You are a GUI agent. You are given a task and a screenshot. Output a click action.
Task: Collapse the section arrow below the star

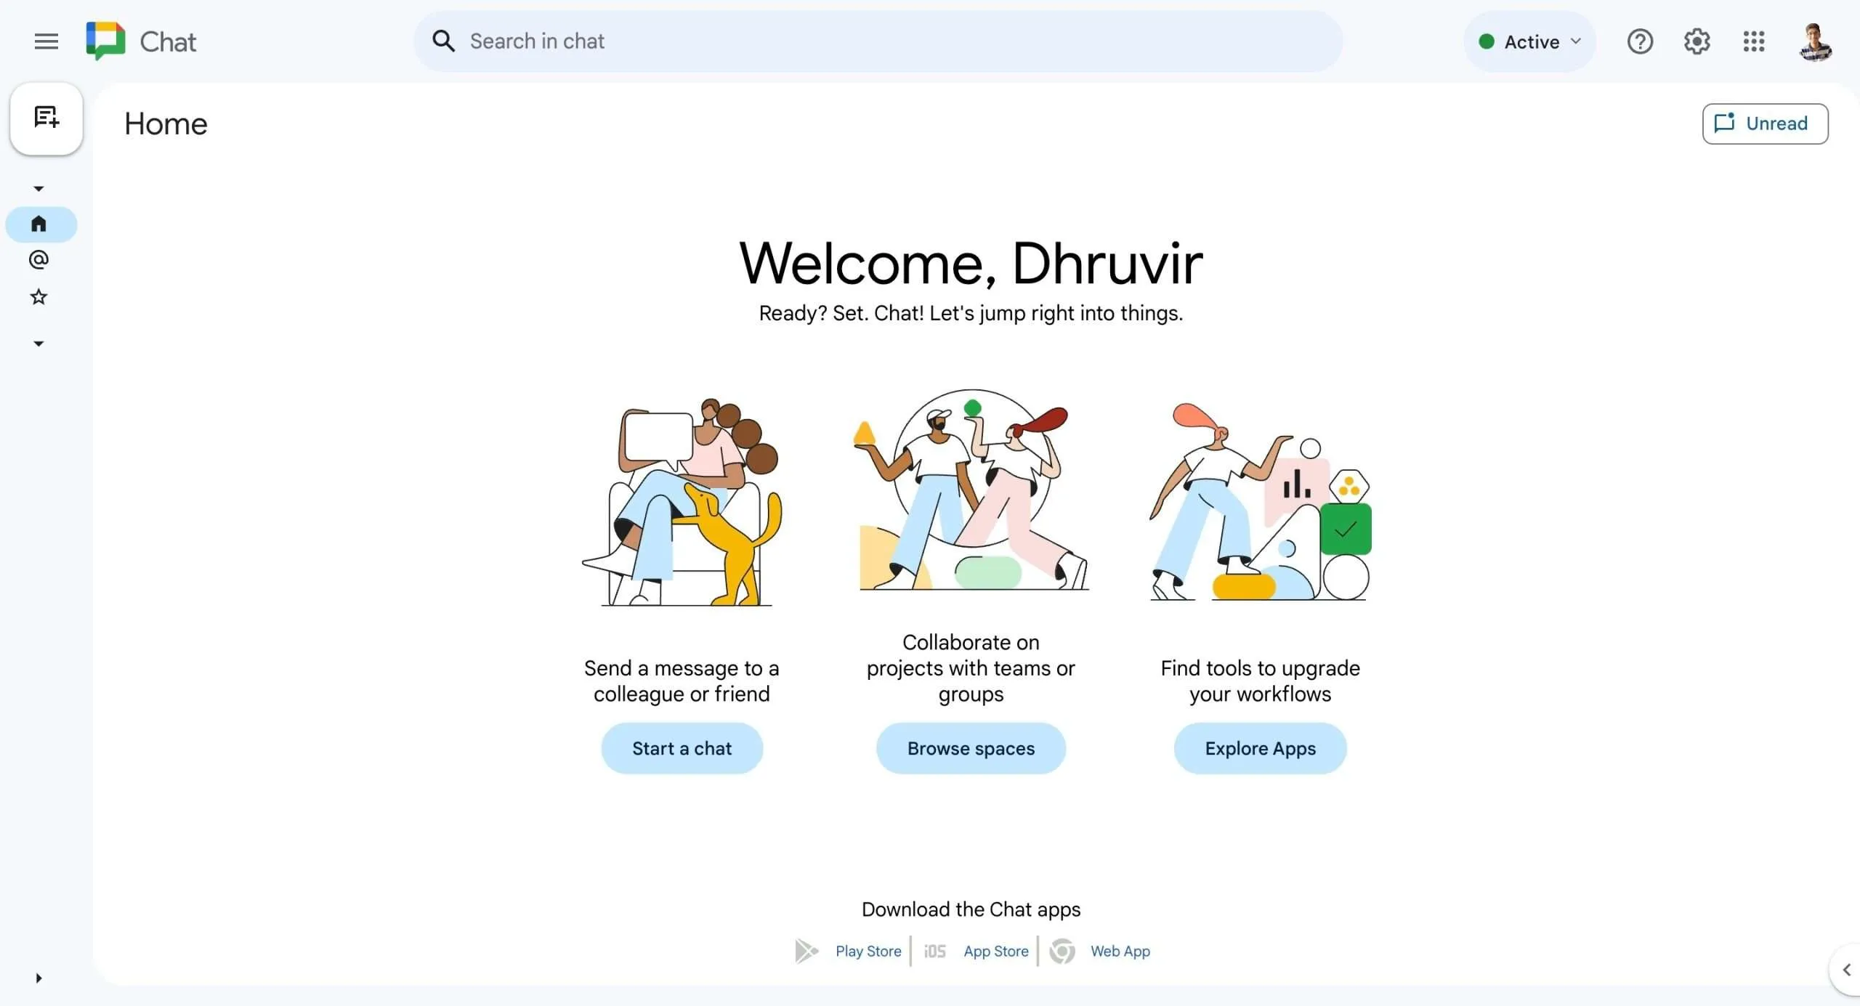(39, 344)
